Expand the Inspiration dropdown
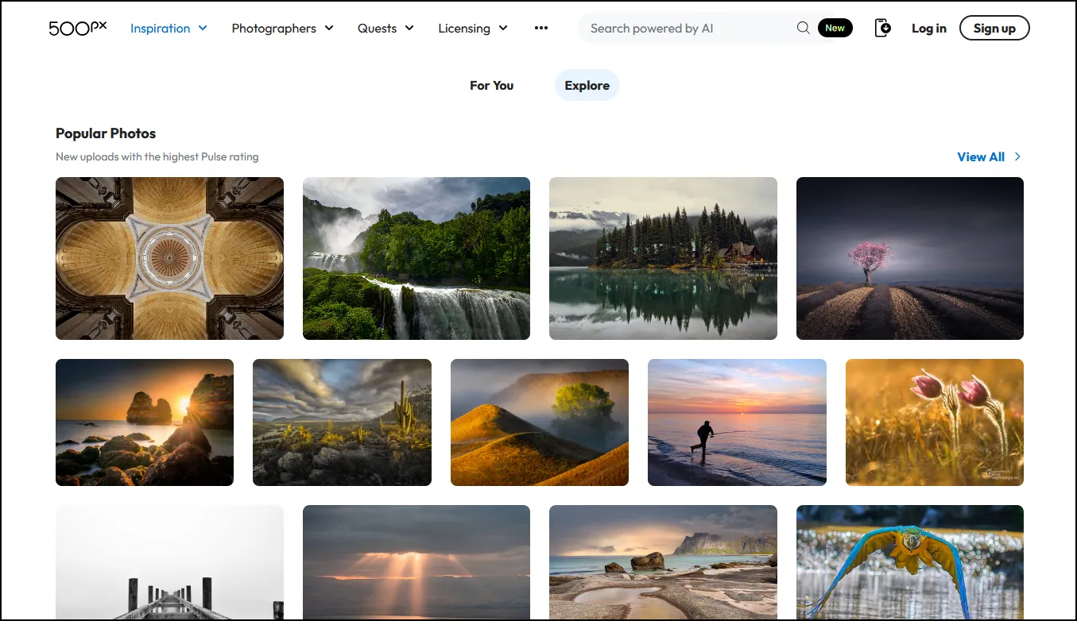1077x621 pixels. coord(168,28)
